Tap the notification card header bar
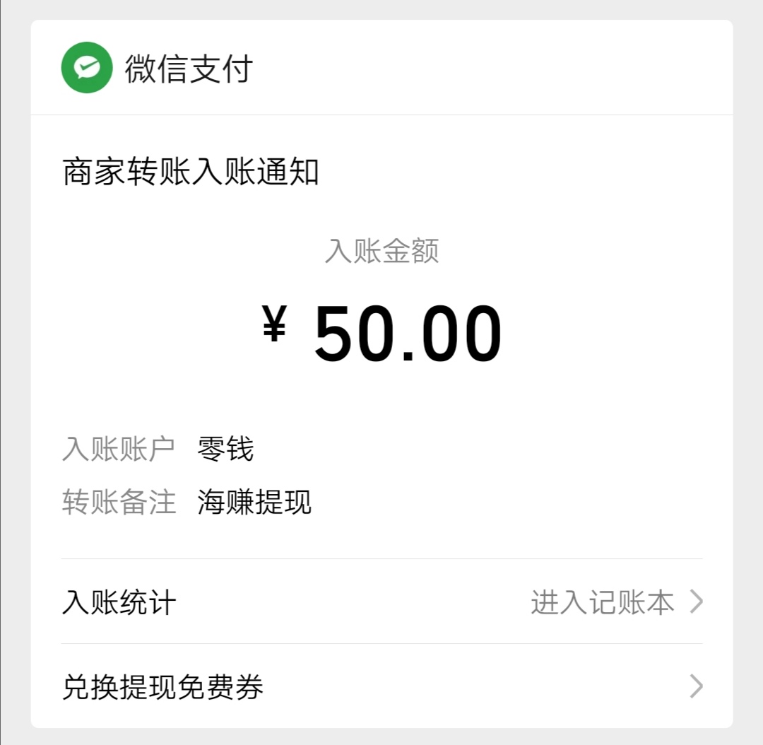 pos(381,69)
